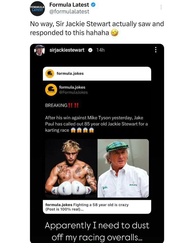The image size is (194, 243).
Task: Open the Formula Latest profile avatar
Action: click(37, 9)
